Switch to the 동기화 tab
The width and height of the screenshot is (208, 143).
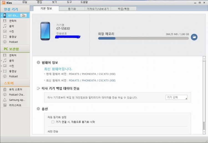(72, 9)
